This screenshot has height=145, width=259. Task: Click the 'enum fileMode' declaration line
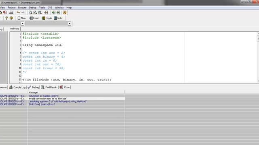[67, 80]
